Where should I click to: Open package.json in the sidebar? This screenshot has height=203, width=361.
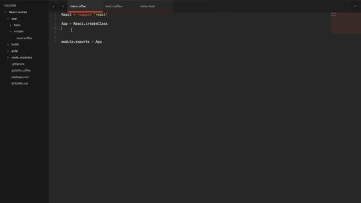[x=20, y=77]
